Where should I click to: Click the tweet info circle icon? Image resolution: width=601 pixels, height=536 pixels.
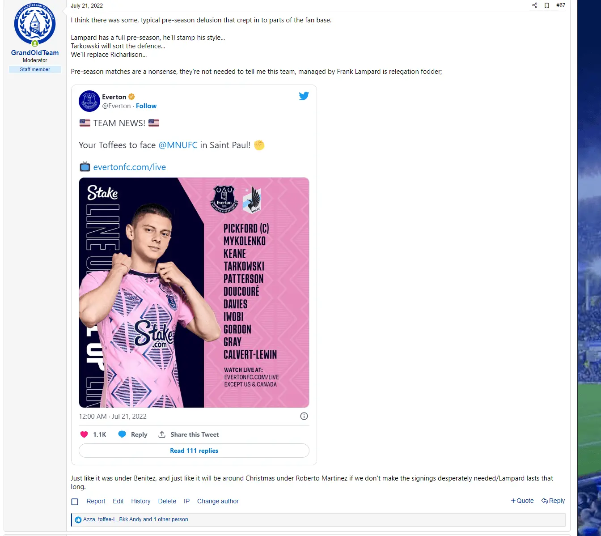click(304, 416)
